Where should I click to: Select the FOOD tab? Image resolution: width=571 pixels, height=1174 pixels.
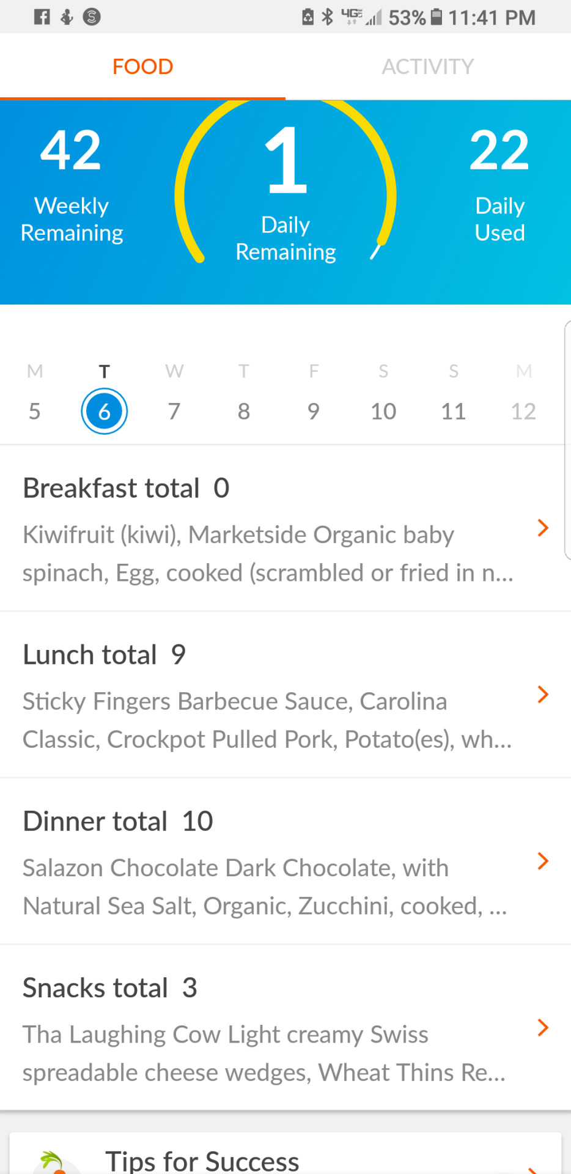point(142,66)
